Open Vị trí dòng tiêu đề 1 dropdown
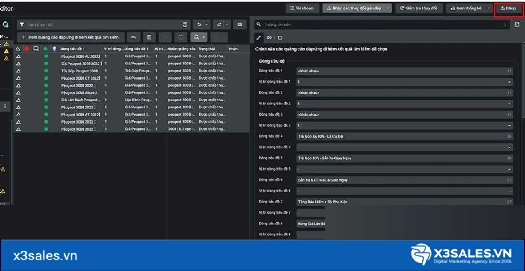This screenshot has height=271, width=525. [405, 82]
